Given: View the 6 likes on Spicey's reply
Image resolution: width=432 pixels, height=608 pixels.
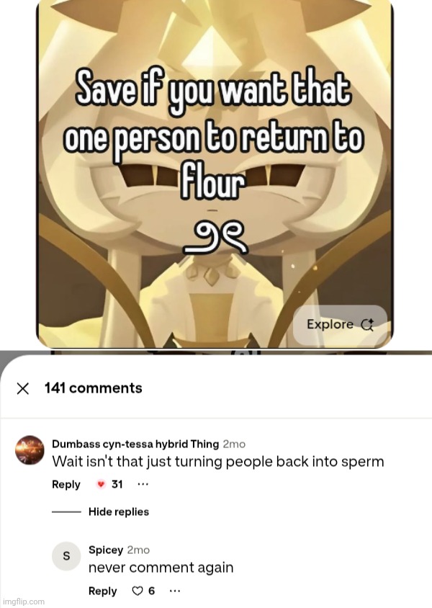Looking at the screenshot, I should [151, 591].
